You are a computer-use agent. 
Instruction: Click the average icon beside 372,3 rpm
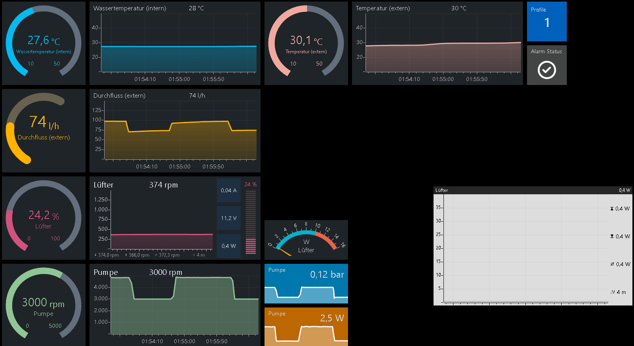tap(156, 255)
